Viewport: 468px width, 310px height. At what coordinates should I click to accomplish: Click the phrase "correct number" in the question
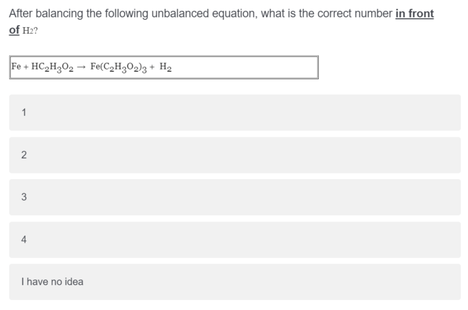[x=355, y=13]
